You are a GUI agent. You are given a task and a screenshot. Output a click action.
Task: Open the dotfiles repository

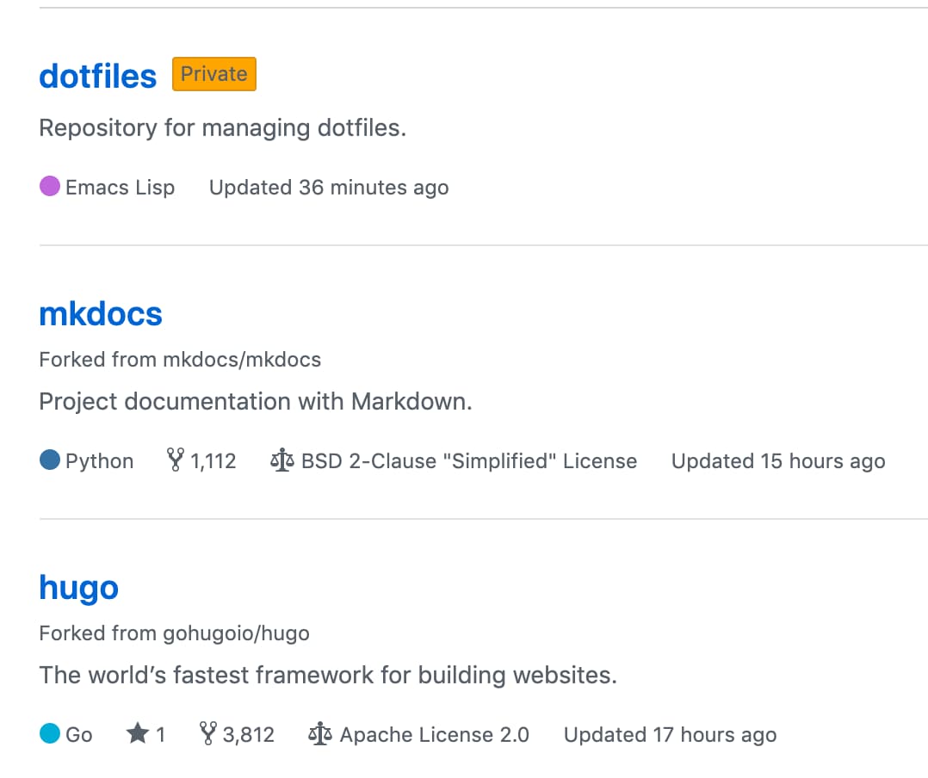click(x=97, y=76)
